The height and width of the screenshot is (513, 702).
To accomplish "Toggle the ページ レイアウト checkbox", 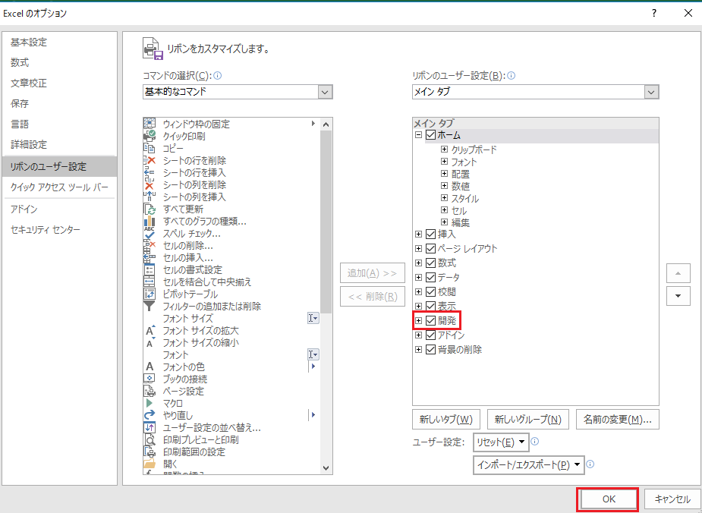I will click(431, 248).
